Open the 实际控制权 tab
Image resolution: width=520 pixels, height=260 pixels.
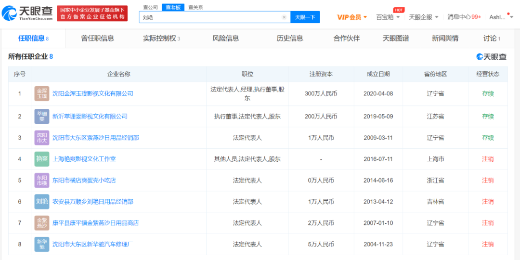tap(161, 39)
